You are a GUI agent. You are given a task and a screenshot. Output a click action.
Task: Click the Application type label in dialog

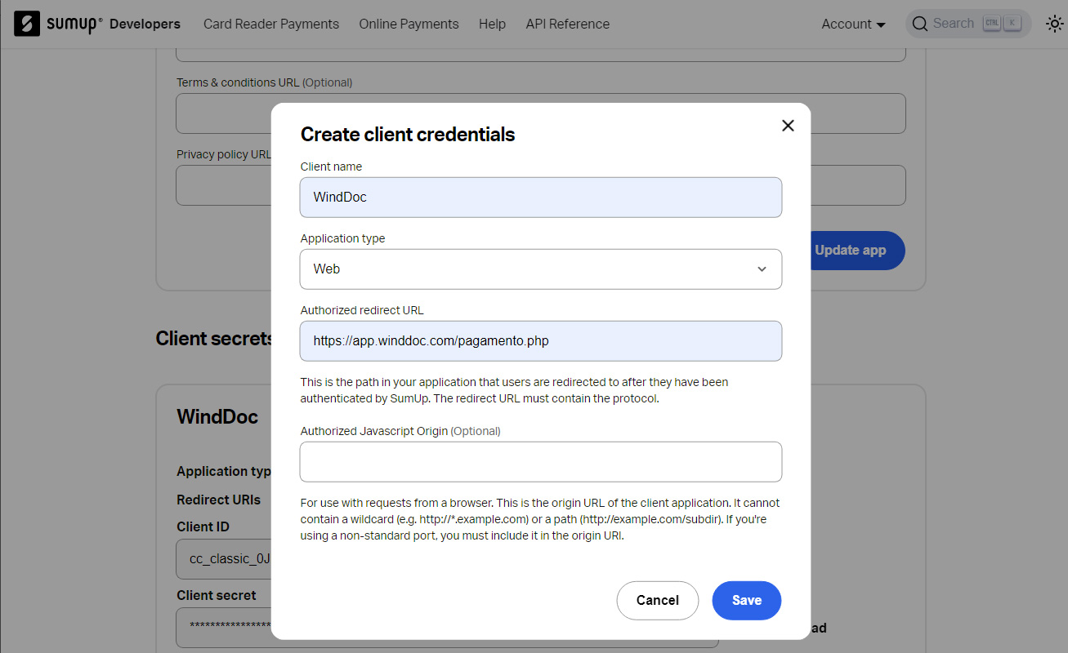pyautogui.click(x=342, y=238)
